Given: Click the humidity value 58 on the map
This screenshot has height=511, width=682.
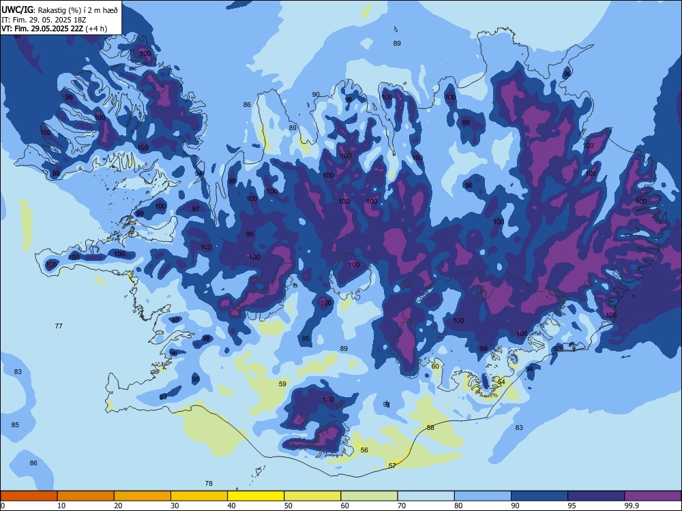Looking at the screenshot, I should (x=430, y=427).
